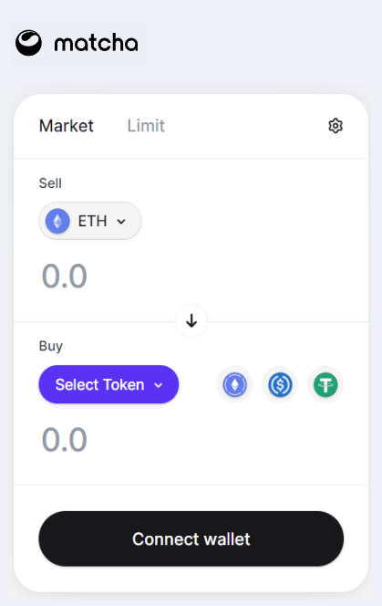Click the chevron next to ETH
The width and height of the screenshot is (382, 606).
tap(121, 222)
